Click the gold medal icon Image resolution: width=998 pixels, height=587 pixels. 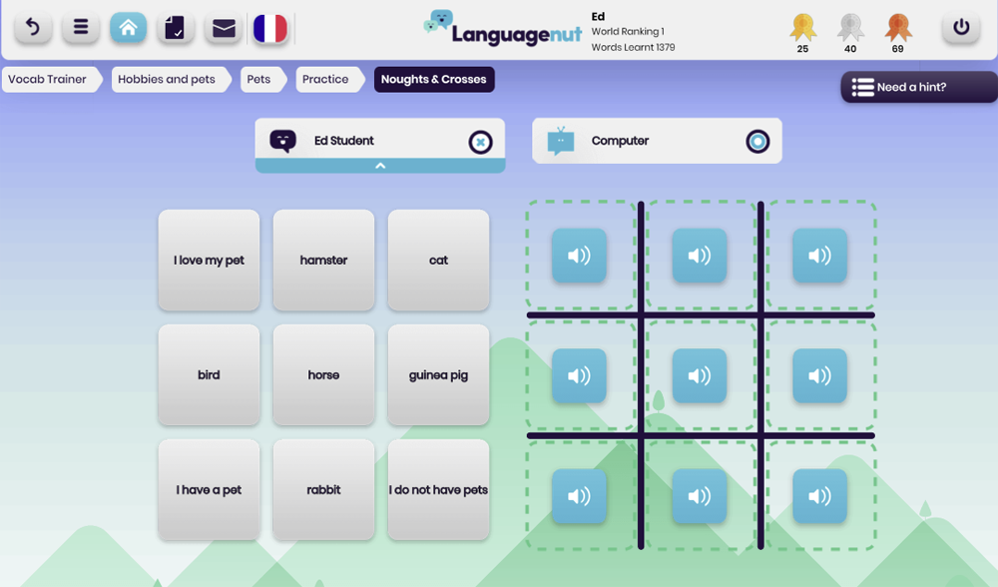click(802, 27)
